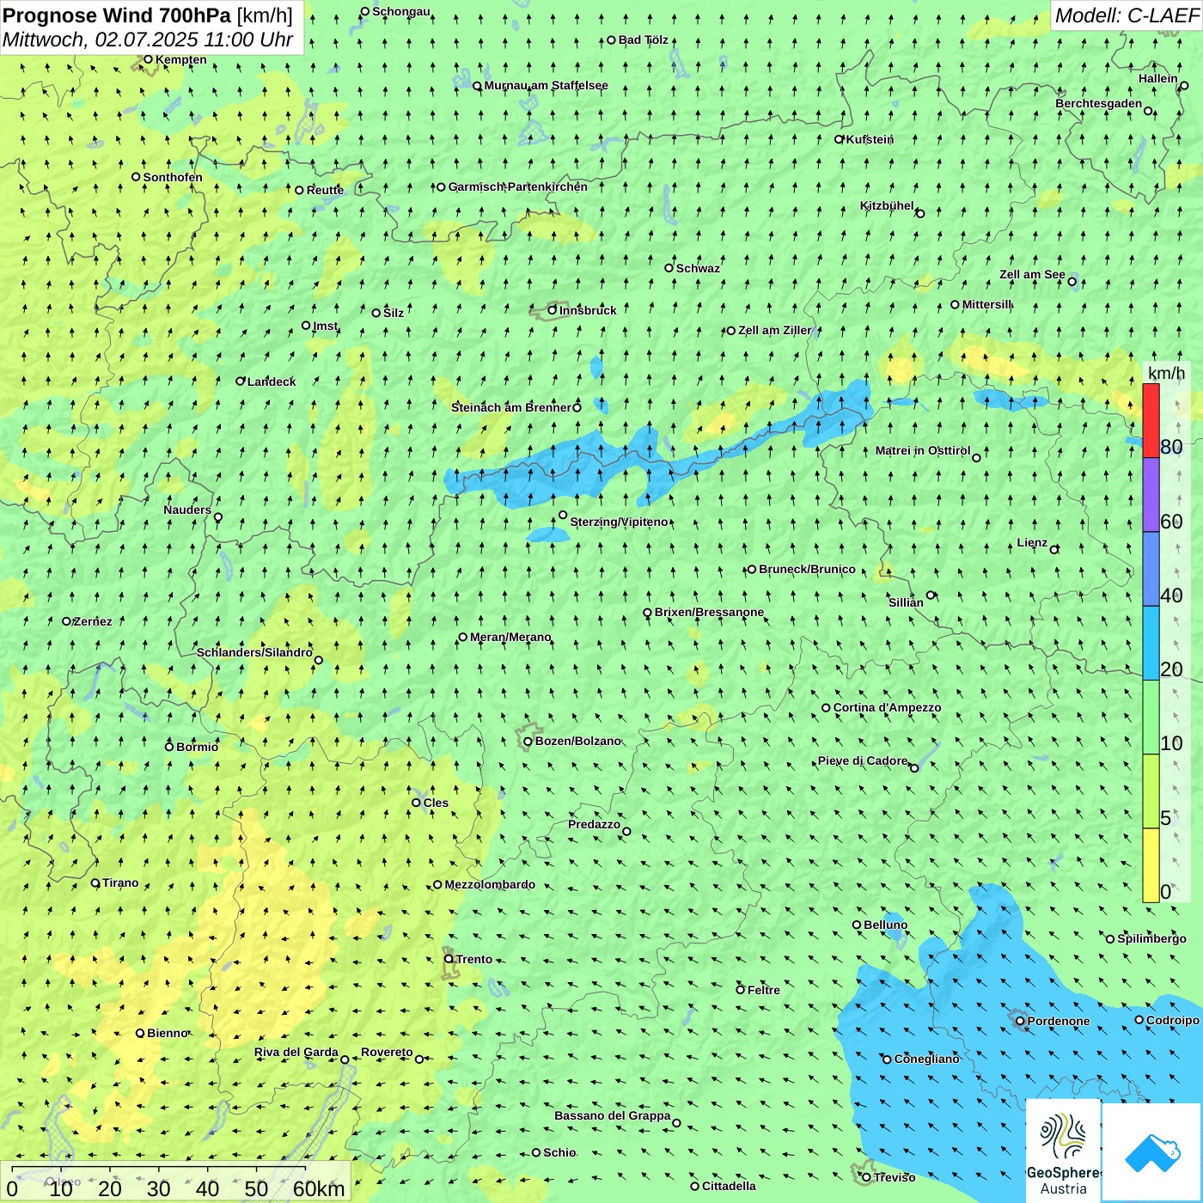Click the 'Modell: C-LAEF' label
The width and height of the screenshot is (1203, 1203).
point(1127,15)
